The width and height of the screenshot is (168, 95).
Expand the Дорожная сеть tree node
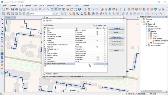[146, 29]
